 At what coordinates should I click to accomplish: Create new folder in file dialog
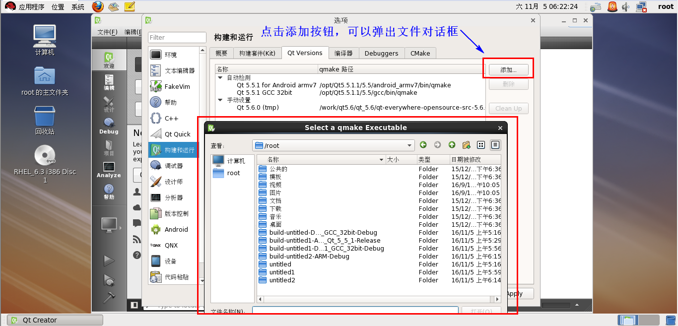[x=466, y=145]
